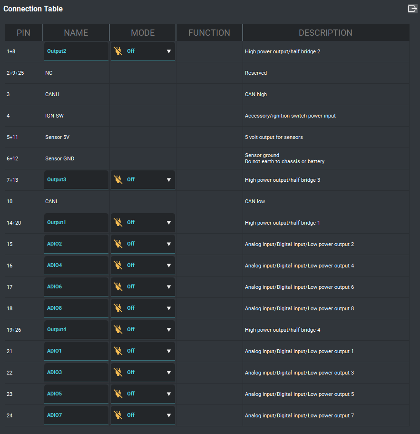Click the unplugged icon in Output4 row

[x=118, y=330]
